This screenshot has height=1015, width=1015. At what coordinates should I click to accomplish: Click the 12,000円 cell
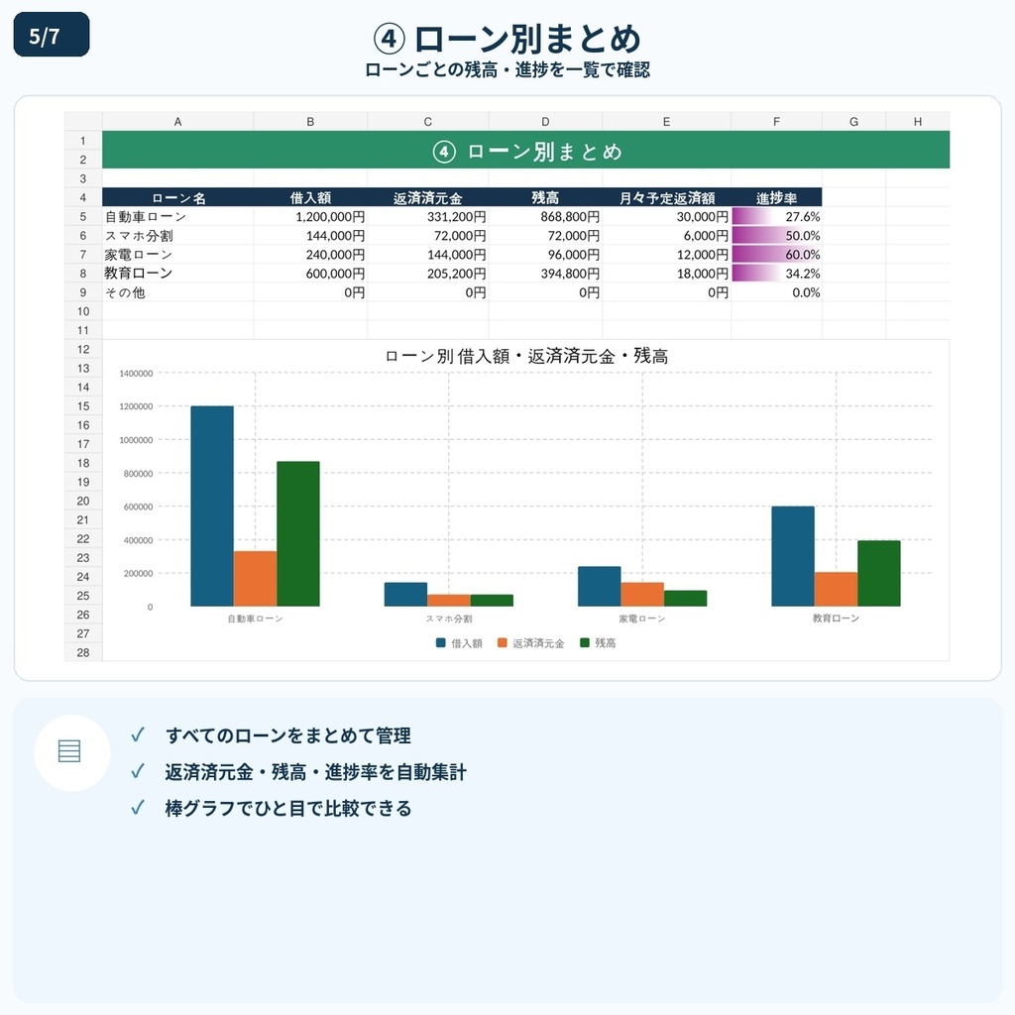click(666, 255)
